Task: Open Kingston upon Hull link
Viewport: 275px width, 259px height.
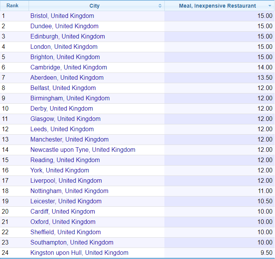Action: [79, 253]
